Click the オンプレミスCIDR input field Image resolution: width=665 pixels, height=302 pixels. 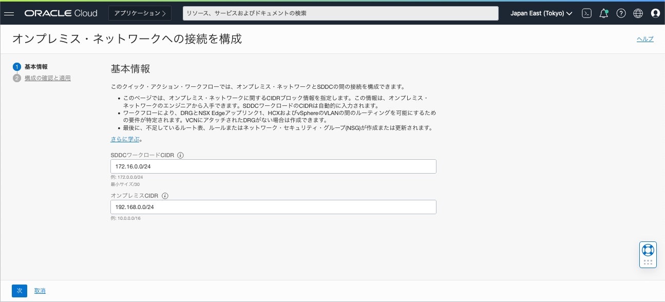tap(273, 207)
